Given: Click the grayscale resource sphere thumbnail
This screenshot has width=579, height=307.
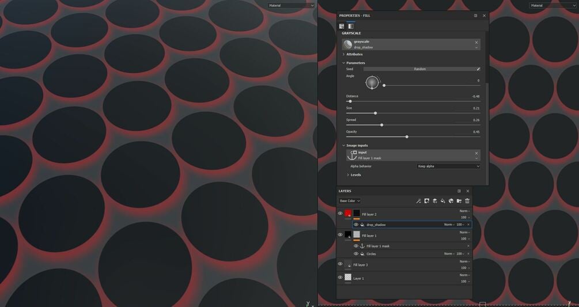Looking at the screenshot, I should click(348, 45).
